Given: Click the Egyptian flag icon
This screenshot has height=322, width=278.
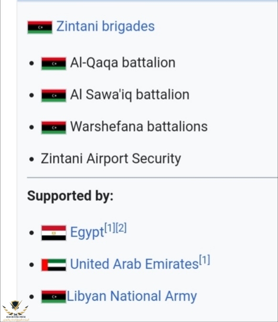Looking at the screenshot, I should click(53, 233).
